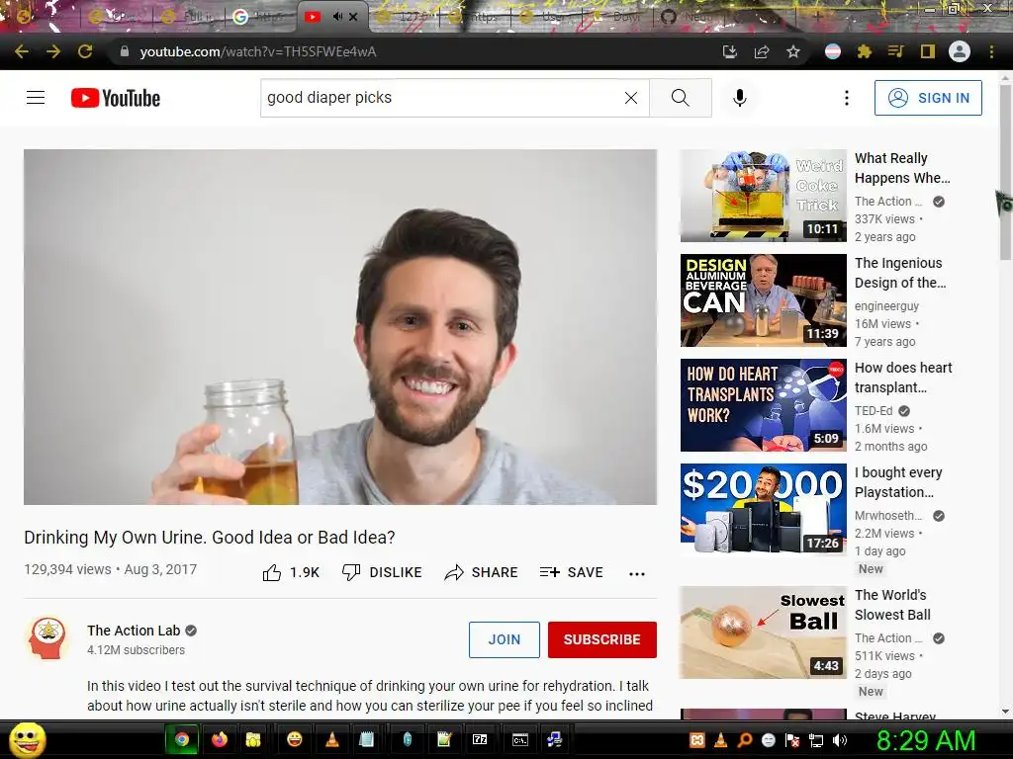Open 'The Ingenious Design of the…' title
Viewport: 1013px width, 759px height.
pos(900,273)
